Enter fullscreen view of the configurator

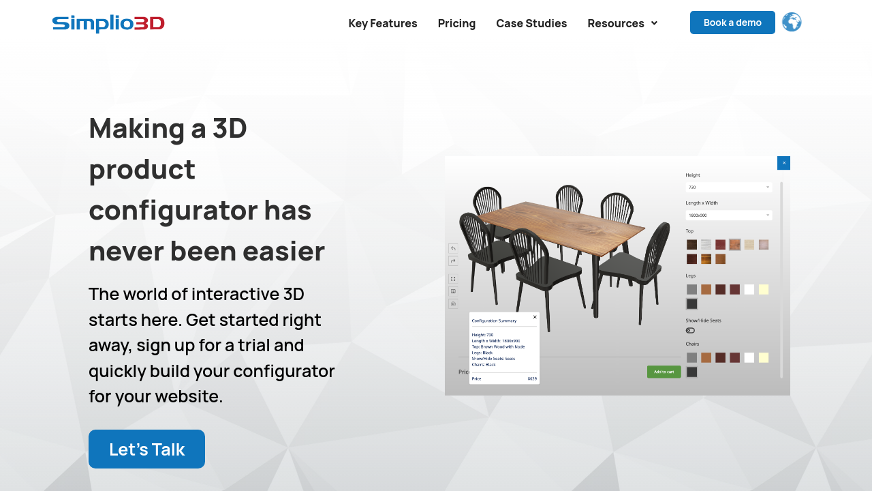[x=453, y=279]
